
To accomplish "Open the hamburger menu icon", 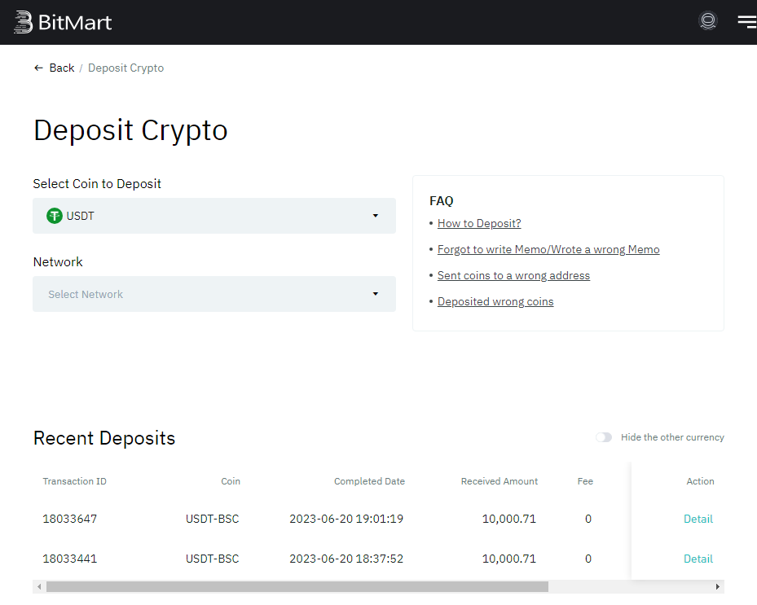I will 747,22.
